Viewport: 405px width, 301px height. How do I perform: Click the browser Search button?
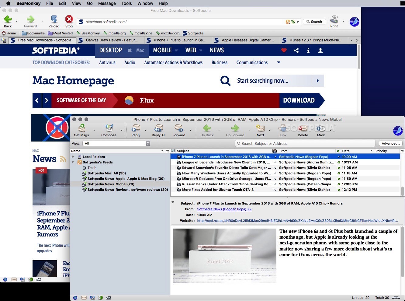click(314, 22)
